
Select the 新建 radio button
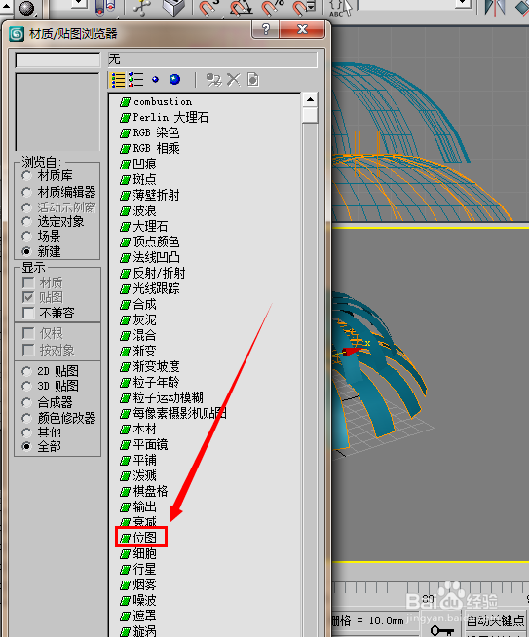pos(27,252)
